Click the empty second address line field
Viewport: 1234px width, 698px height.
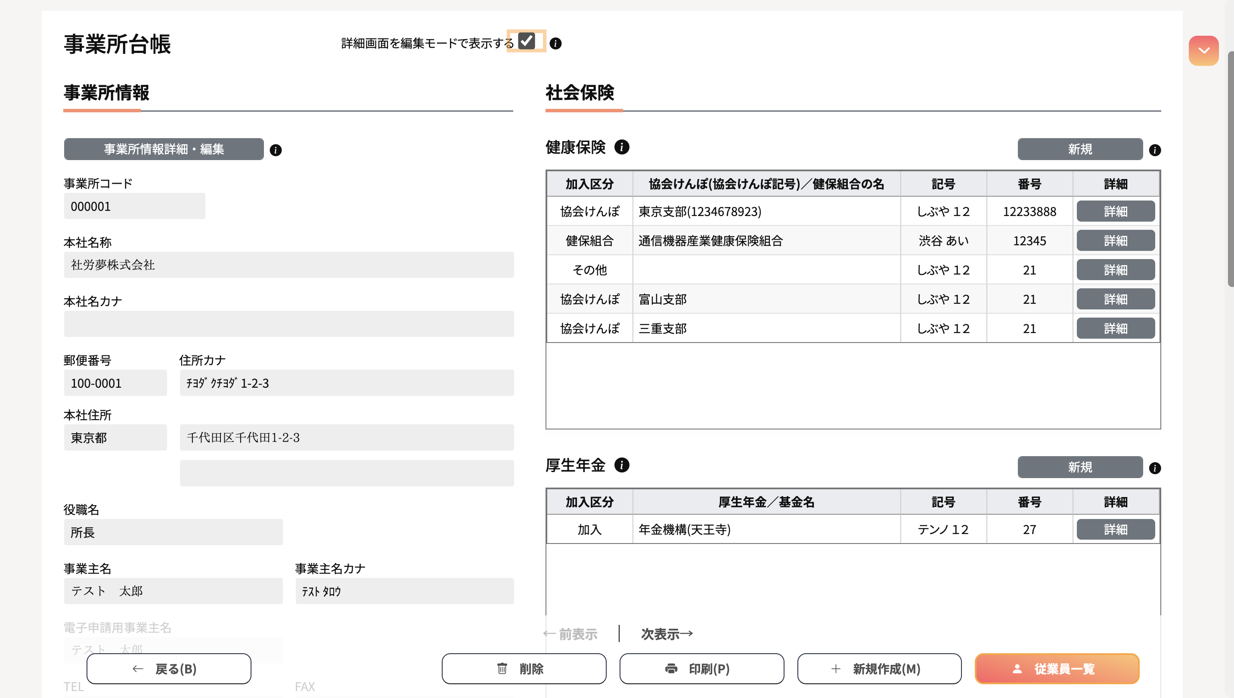pyautogui.click(x=347, y=474)
